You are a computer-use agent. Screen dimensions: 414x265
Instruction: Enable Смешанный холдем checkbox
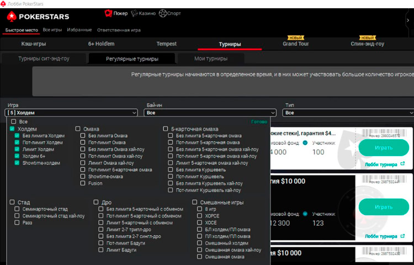[x=200, y=243]
